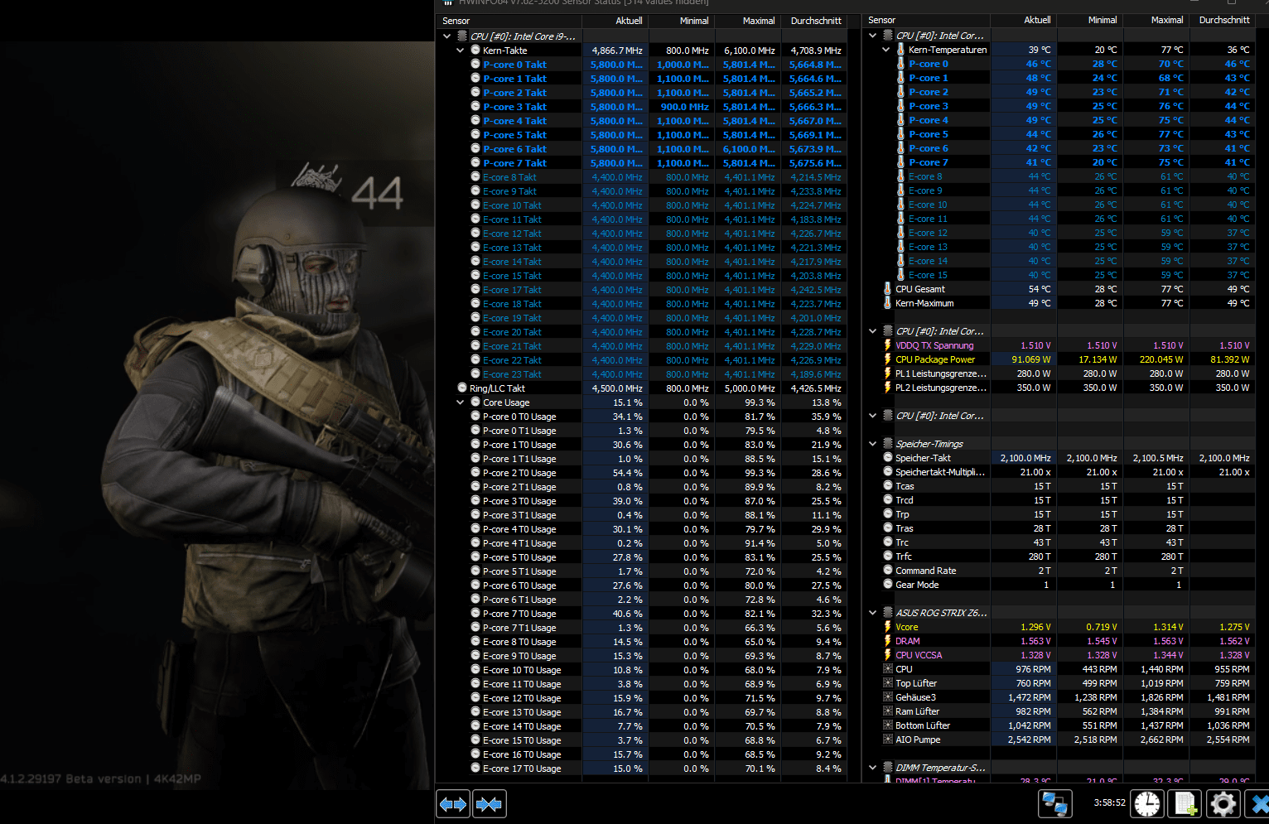Image resolution: width=1269 pixels, height=824 pixels.
Task: Collapse CPU group containing VDDQ TX Spannung
Action: (x=873, y=331)
